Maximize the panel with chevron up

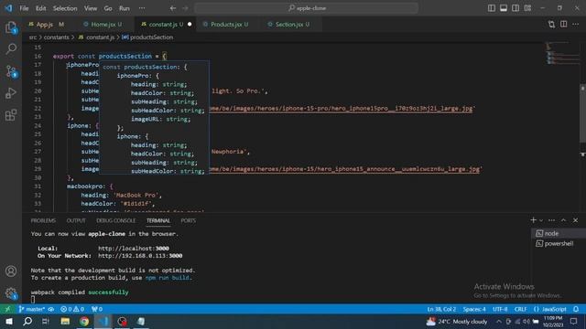(564, 220)
